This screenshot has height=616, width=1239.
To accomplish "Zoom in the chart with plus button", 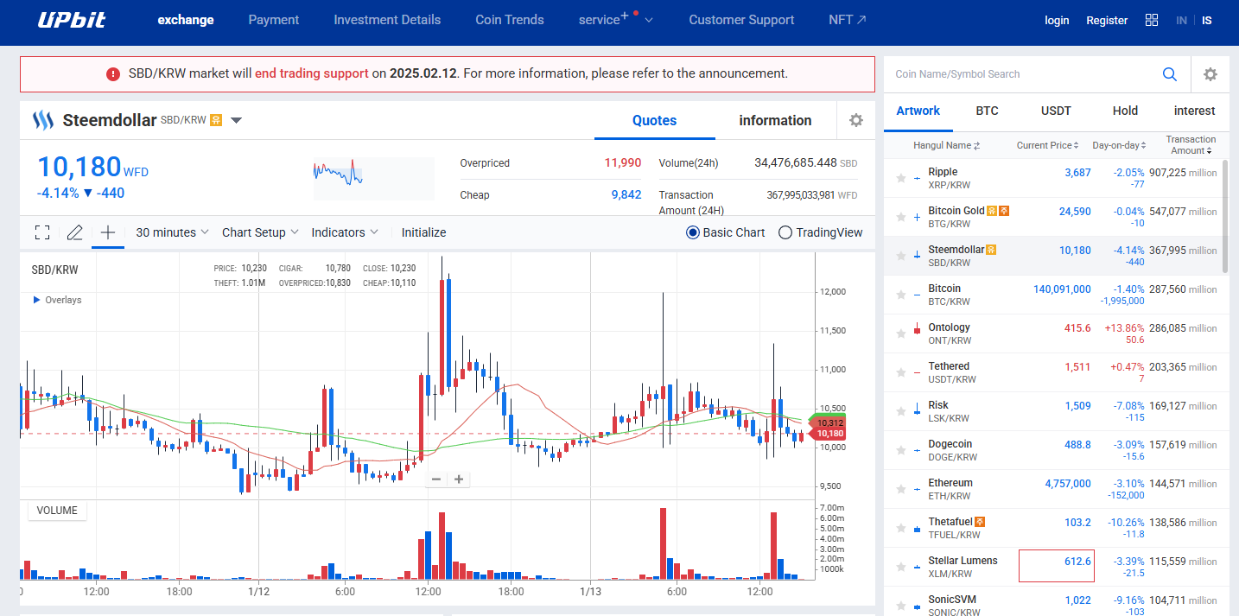I will click(x=459, y=479).
